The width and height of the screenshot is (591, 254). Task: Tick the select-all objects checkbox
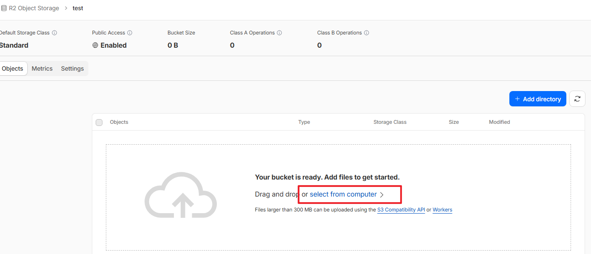tap(99, 123)
